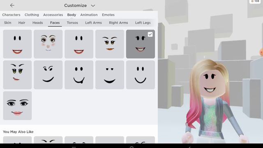The width and height of the screenshot is (263, 148).
Task: Choose the face with half-closed eyes
Action: point(110,75)
